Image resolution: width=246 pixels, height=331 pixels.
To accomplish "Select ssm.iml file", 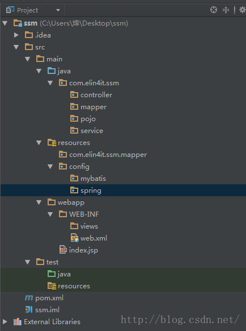I will [x=48, y=310].
